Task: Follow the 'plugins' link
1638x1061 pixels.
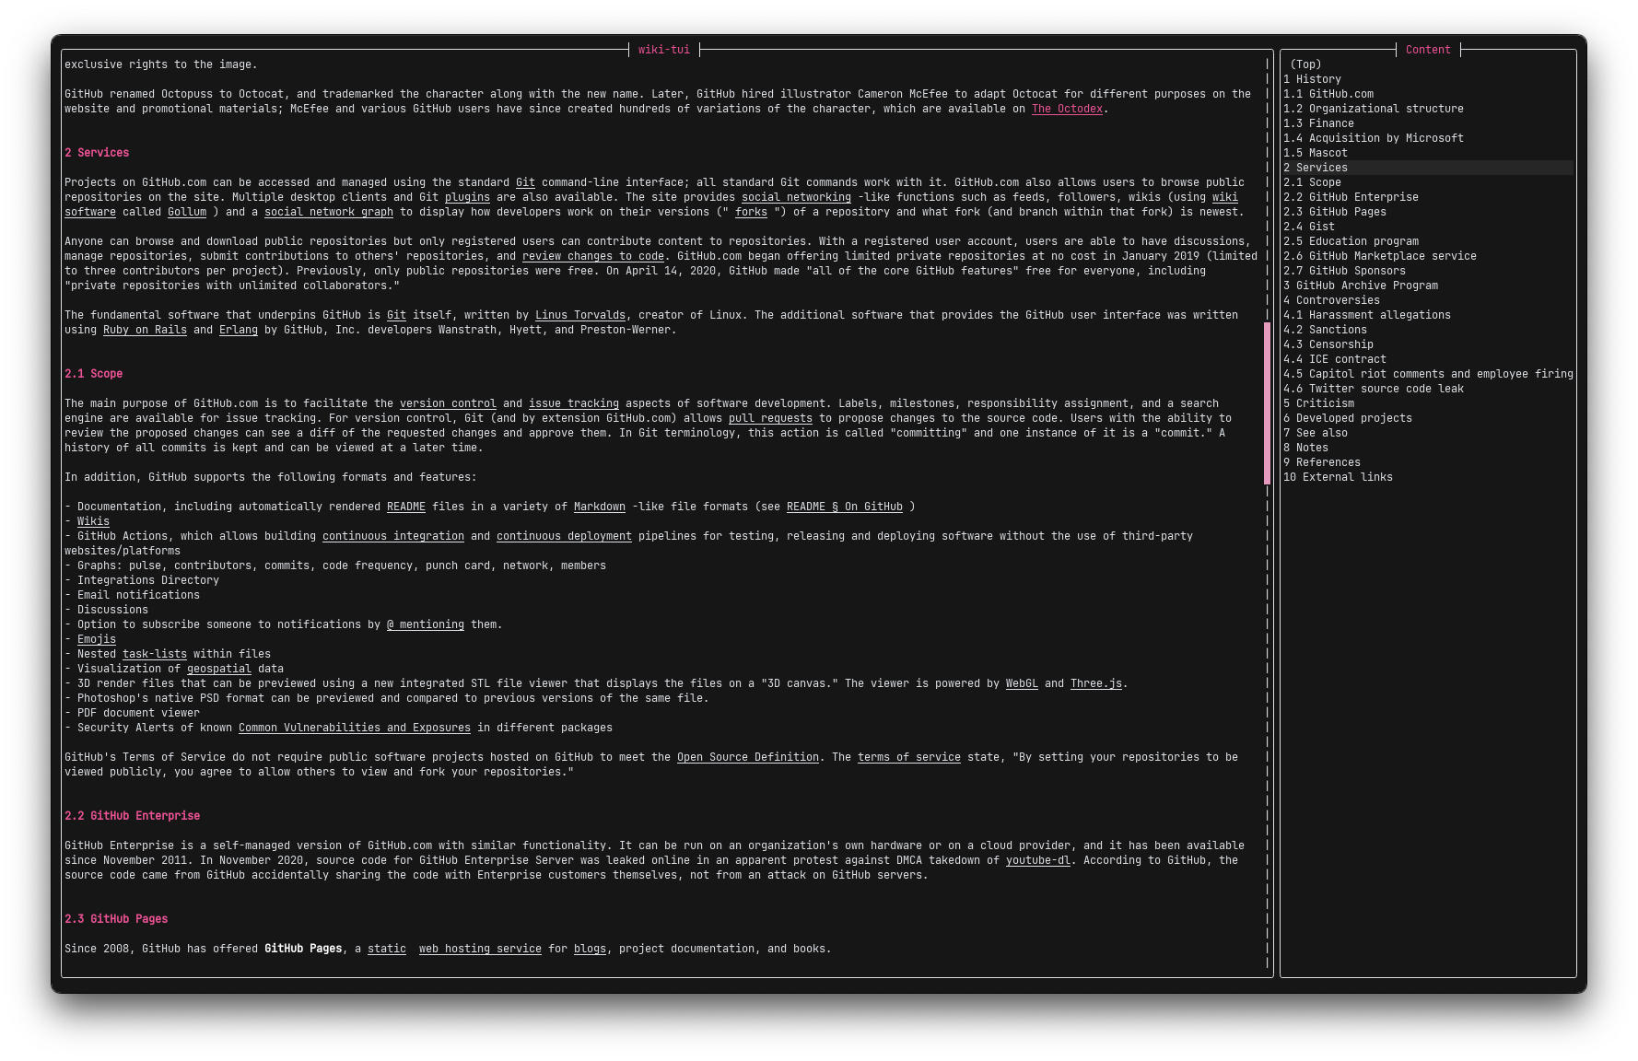Action: pos(467,197)
